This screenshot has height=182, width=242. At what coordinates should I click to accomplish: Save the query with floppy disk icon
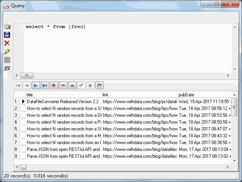click(7, 35)
